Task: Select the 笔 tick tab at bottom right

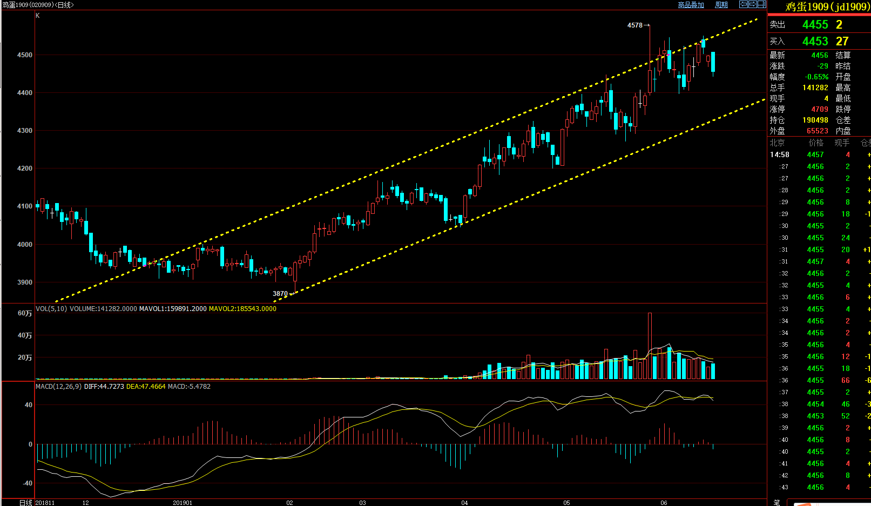Action: click(777, 502)
